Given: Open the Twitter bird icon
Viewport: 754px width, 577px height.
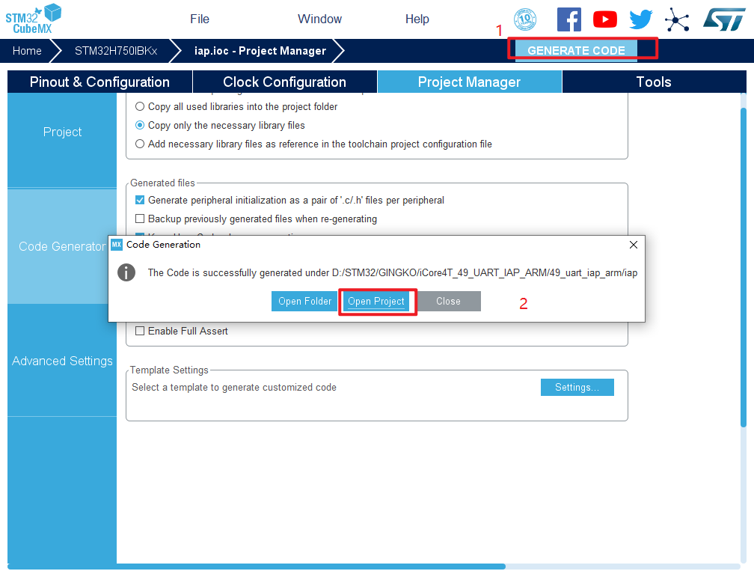Looking at the screenshot, I should click(640, 19).
